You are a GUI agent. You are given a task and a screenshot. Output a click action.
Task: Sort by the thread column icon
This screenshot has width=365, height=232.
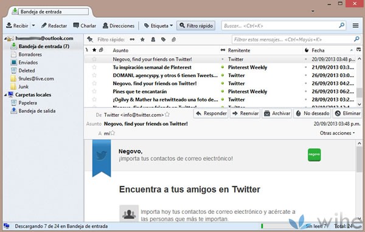[87, 50]
